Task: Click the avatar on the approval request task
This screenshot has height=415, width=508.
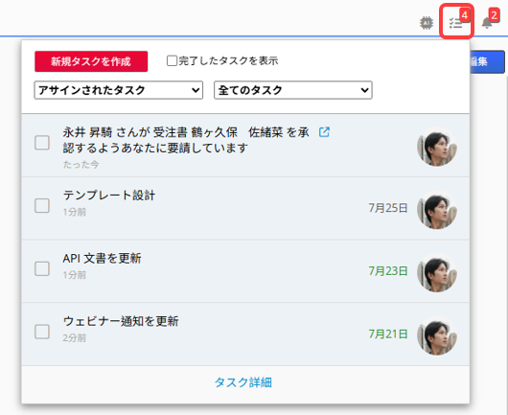Action: (437, 147)
